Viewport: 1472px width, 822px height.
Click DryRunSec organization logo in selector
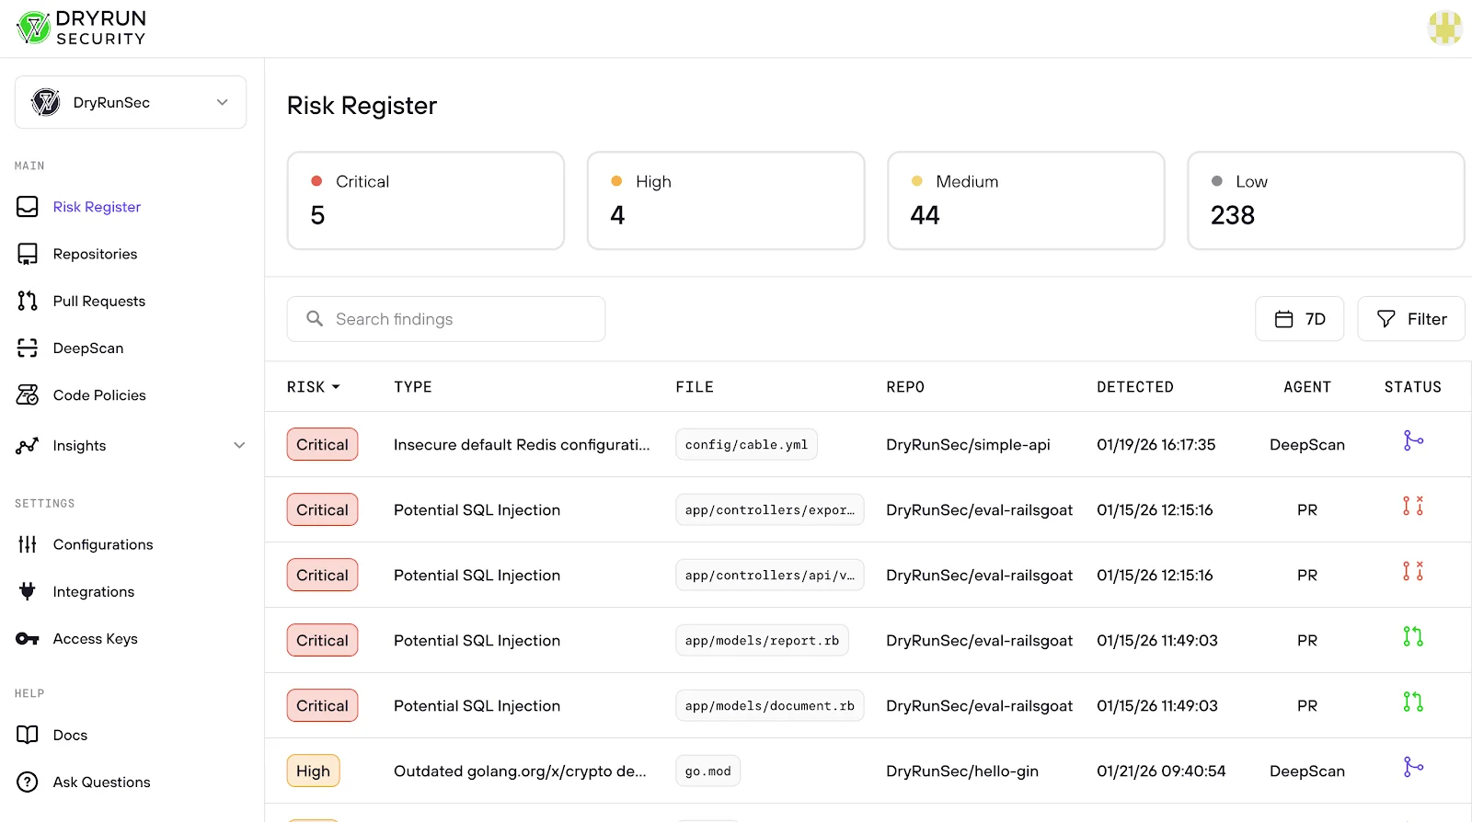click(x=45, y=102)
